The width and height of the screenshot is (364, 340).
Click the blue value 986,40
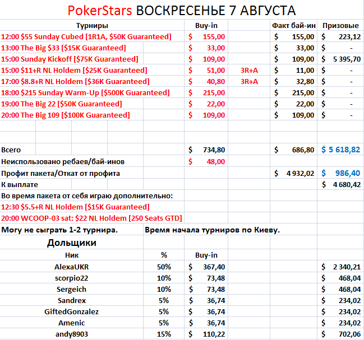pos(348,173)
